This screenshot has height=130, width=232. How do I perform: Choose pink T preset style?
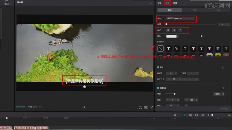coord(209,49)
